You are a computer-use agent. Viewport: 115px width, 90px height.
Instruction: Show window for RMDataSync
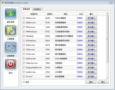pos(91,31)
